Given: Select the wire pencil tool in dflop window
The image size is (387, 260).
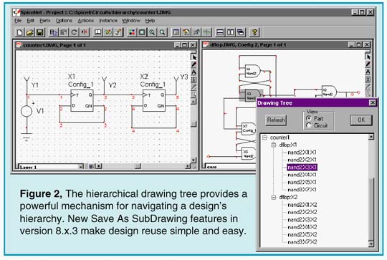Looking at the screenshot, I should click(x=368, y=64).
